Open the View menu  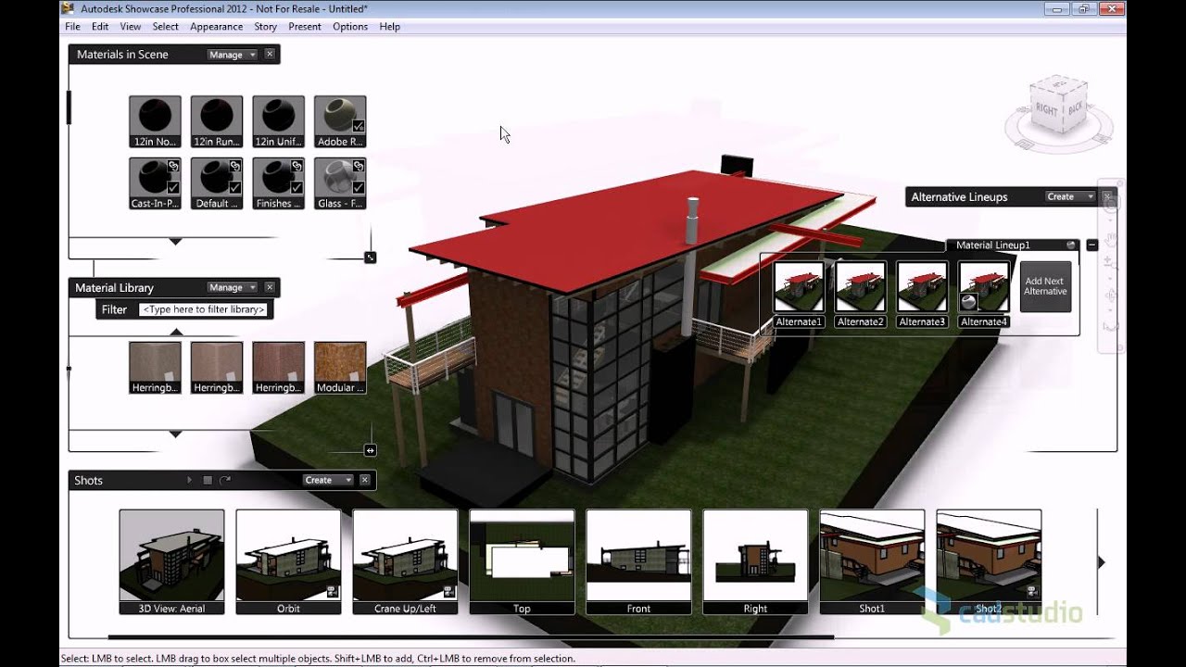point(131,27)
